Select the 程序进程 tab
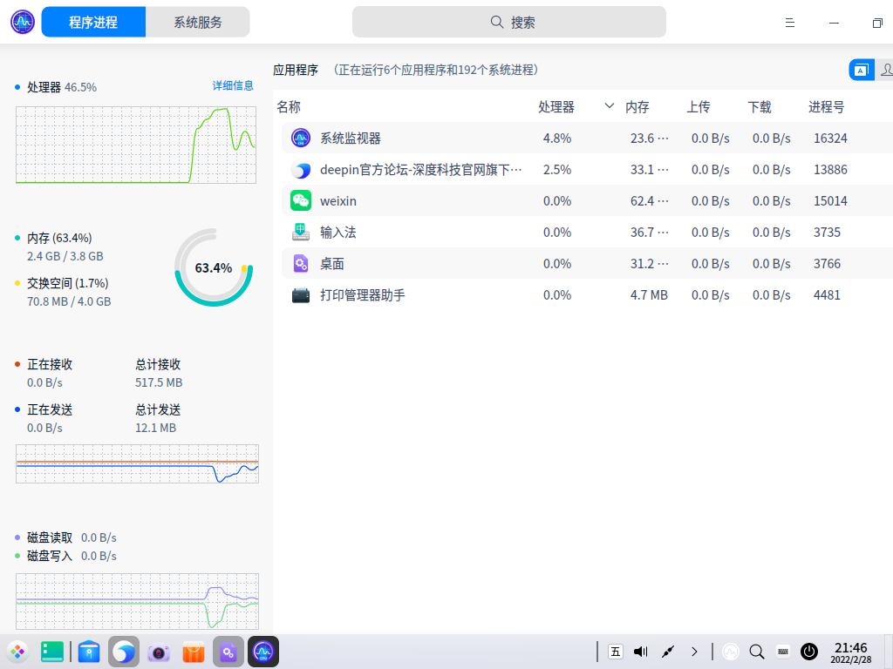Image resolution: width=893 pixels, height=669 pixels. coord(93,23)
